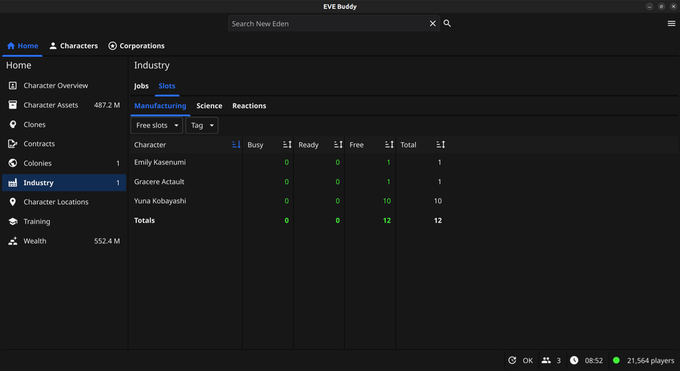Switch to the Reactions sub-tab
Viewport: 680px width, 371px height.
tap(250, 106)
